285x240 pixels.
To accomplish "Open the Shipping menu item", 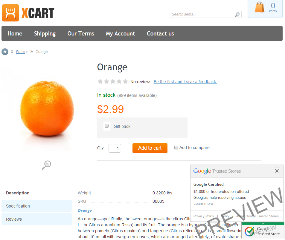I will [x=45, y=33].
